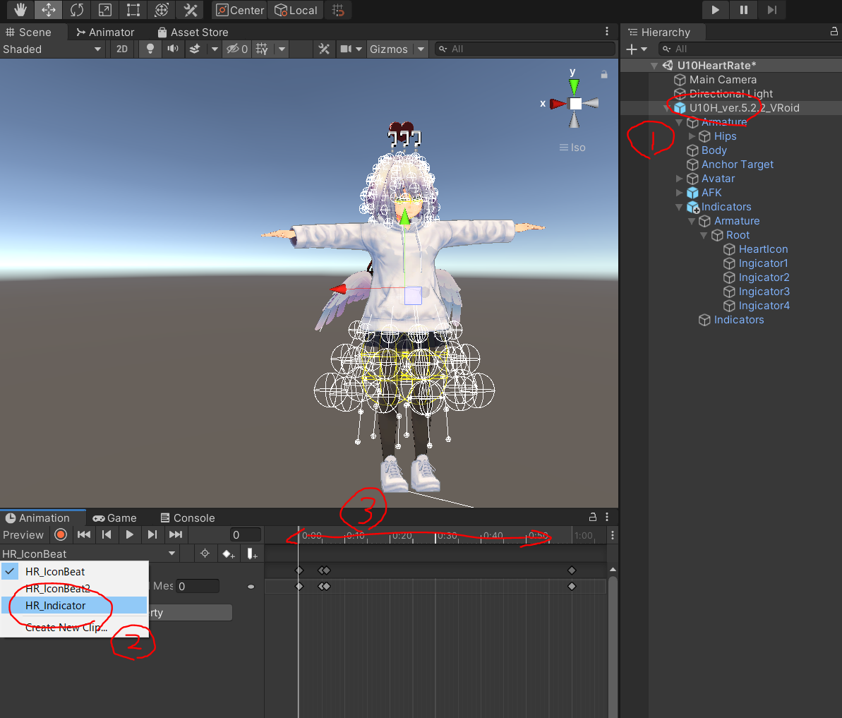Toggle animation Preview mode
The height and width of the screenshot is (718, 842).
(x=23, y=535)
